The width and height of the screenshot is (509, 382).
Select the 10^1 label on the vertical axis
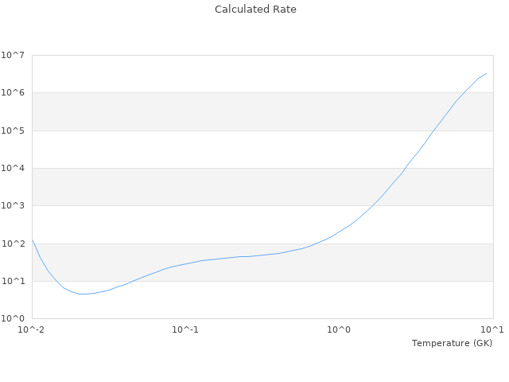click(x=14, y=281)
